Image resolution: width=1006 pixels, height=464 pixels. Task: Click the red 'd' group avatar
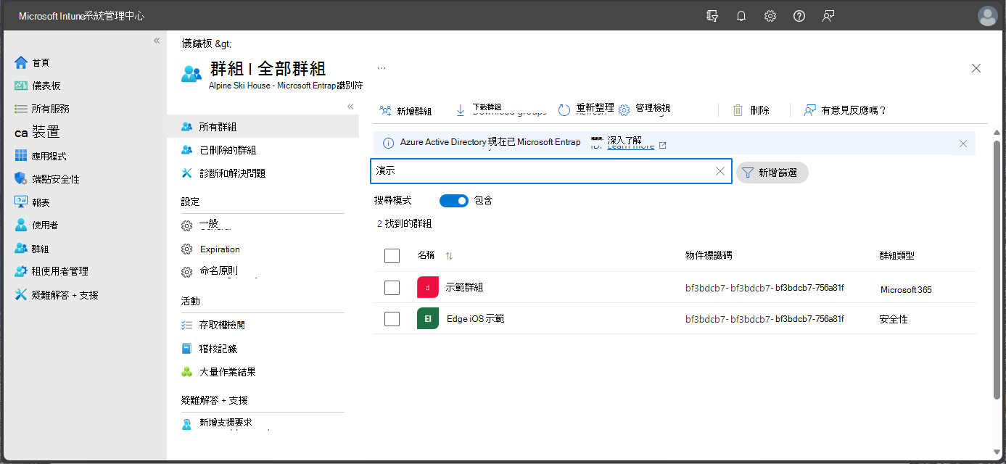(x=428, y=288)
